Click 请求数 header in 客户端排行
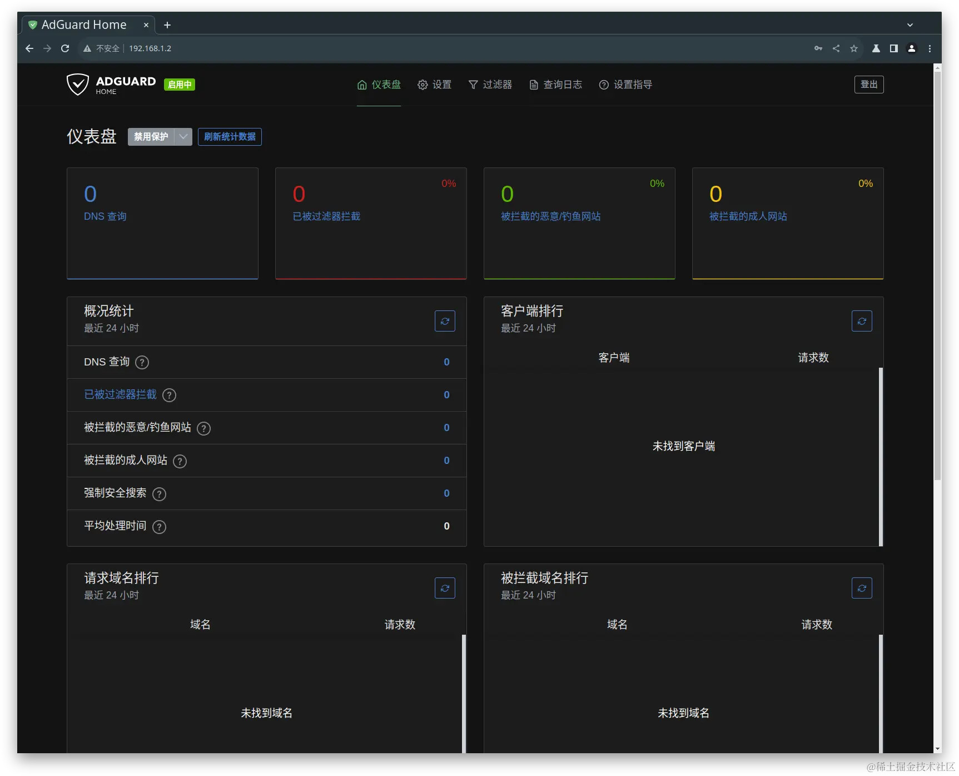The image size is (959, 776). (x=813, y=358)
